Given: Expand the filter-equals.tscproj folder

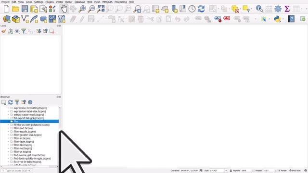Looking at the screenshot, I should 8,132.
